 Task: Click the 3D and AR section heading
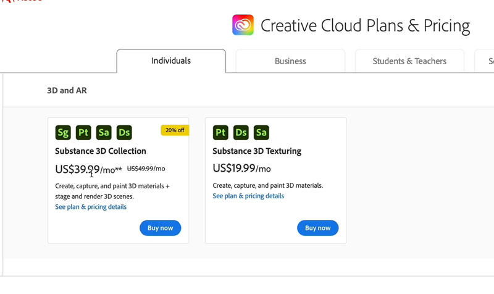(67, 90)
